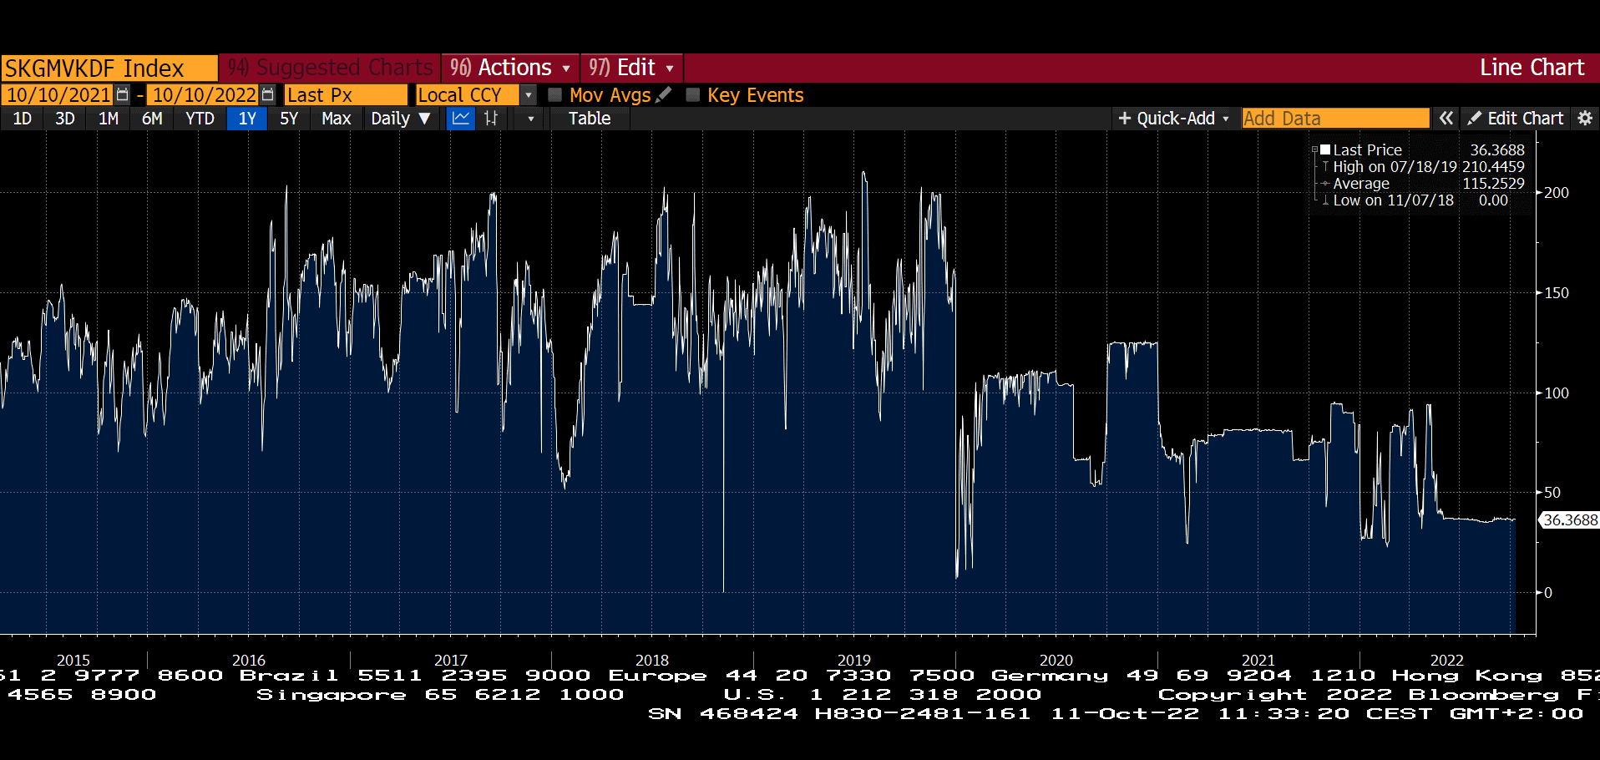
Task: Open the Local CCY currency dropdown
Action: 528,95
